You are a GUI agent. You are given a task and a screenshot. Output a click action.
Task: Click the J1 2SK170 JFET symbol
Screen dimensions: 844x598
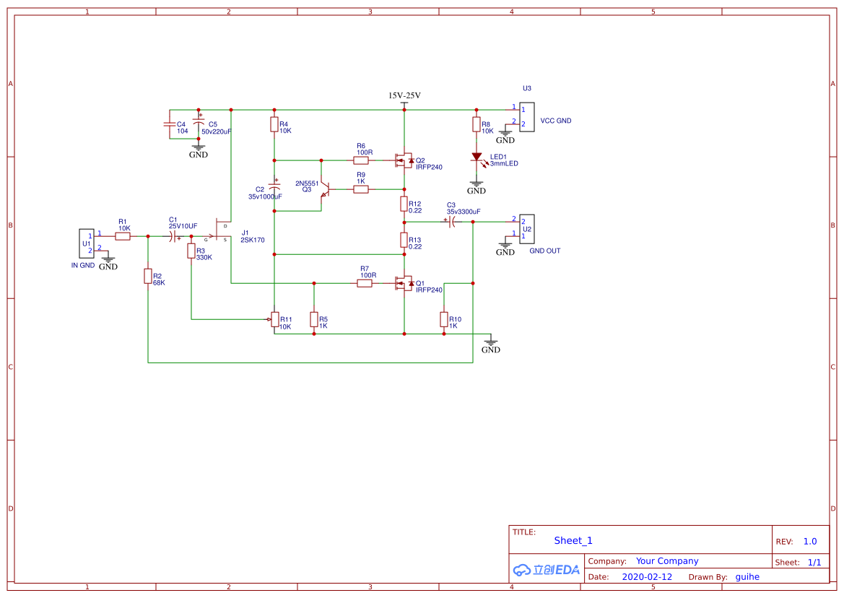click(x=221, y=230)
